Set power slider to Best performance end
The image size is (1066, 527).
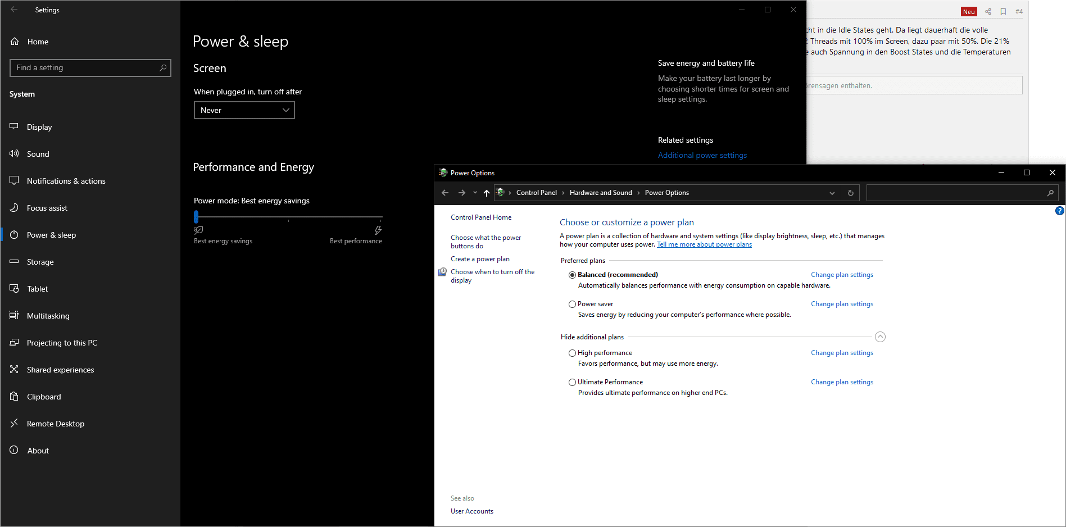tap(382, 217)
